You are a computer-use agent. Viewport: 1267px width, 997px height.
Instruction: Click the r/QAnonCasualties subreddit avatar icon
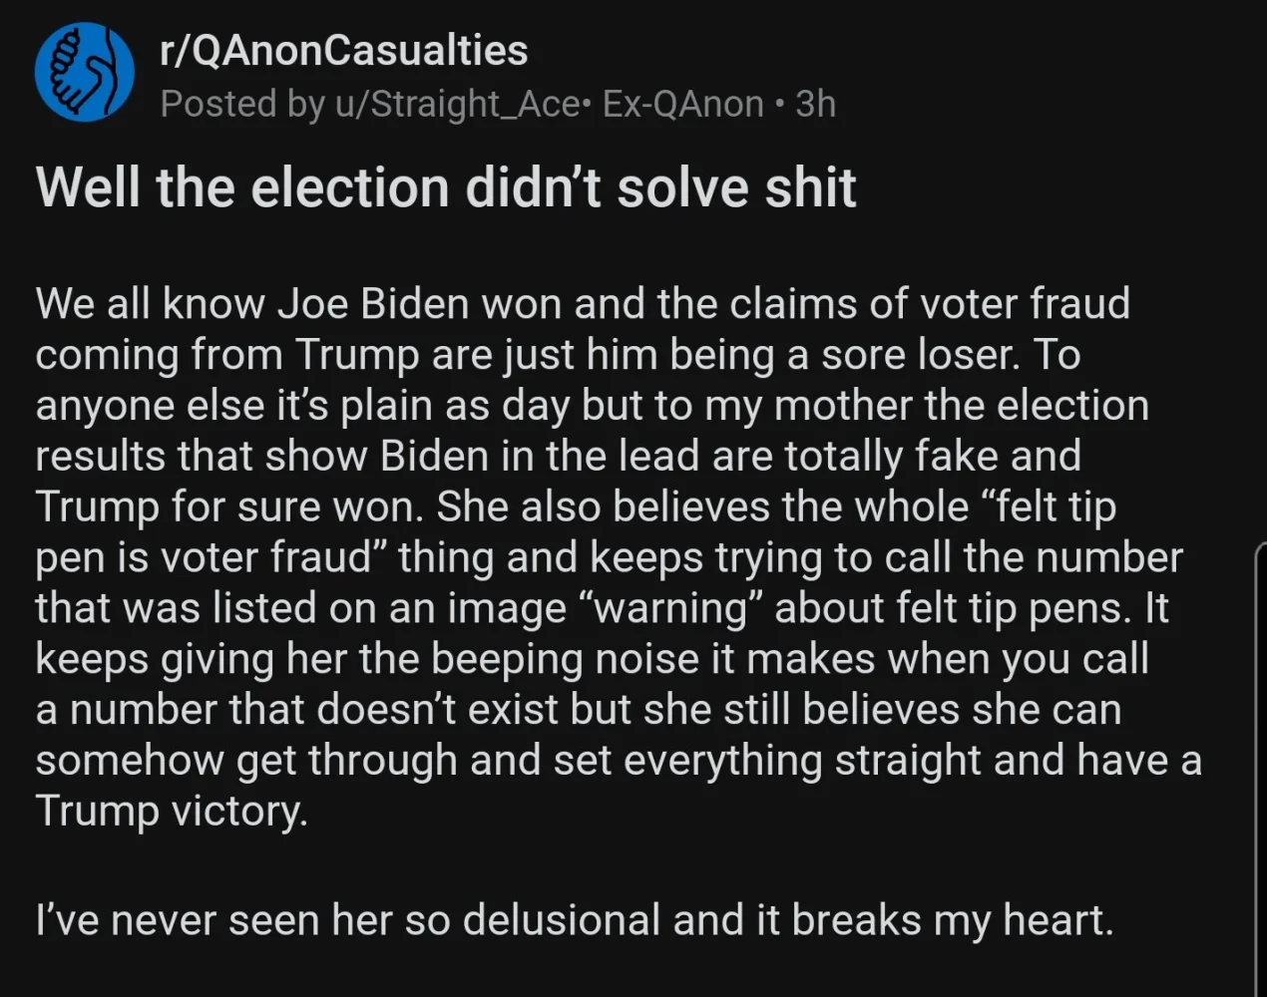[x=84, y=73]
